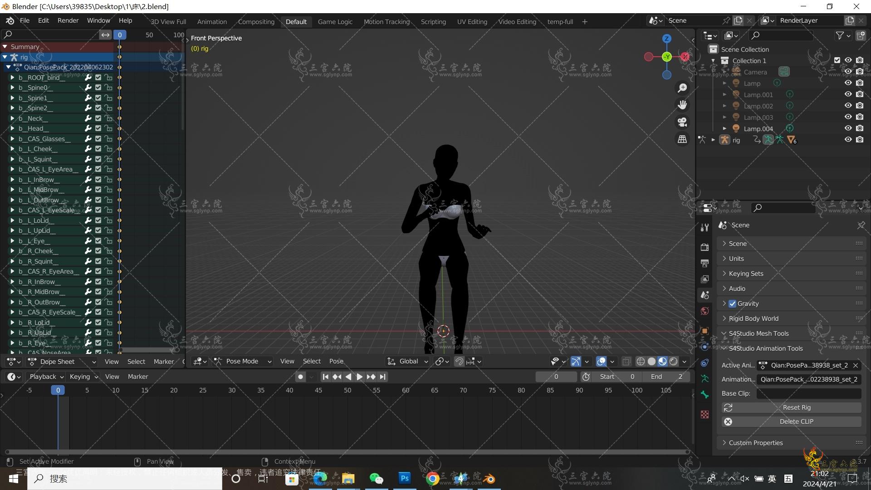This screenshot has height=490, width=871.
Task: Expand the Units panel
Action: (x=792, y=259)
